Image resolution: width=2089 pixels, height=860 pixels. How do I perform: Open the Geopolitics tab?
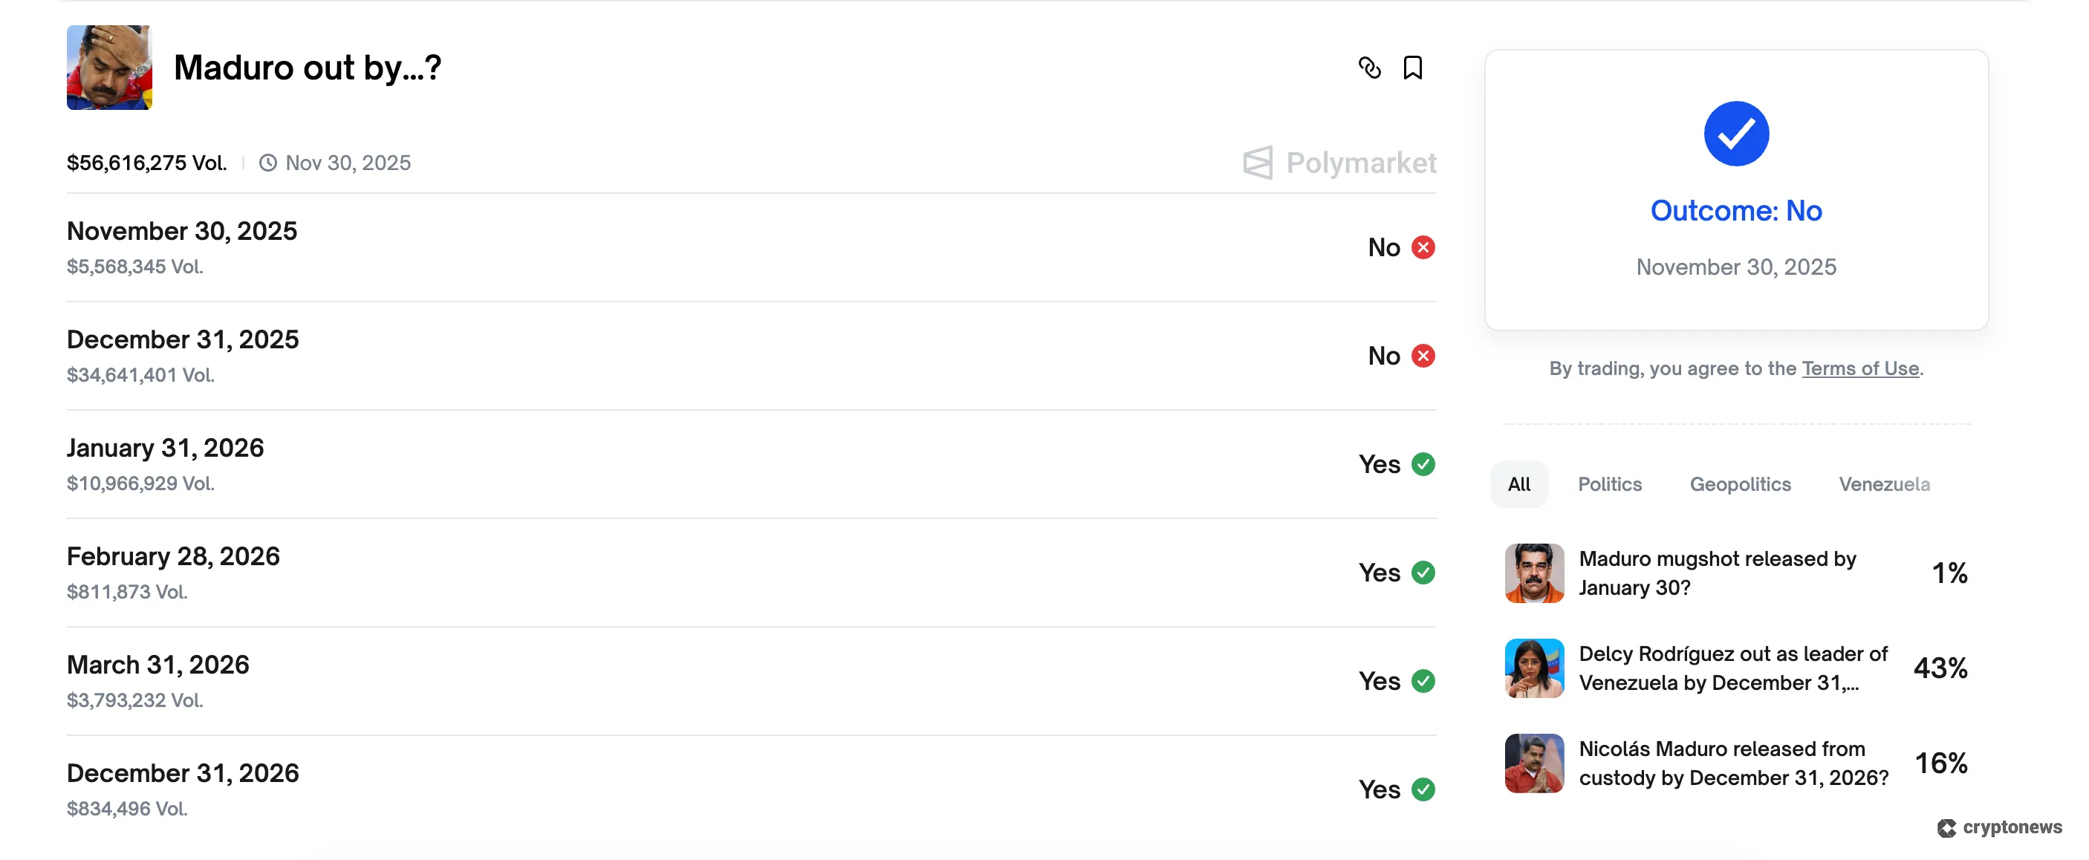[1741, 485]
